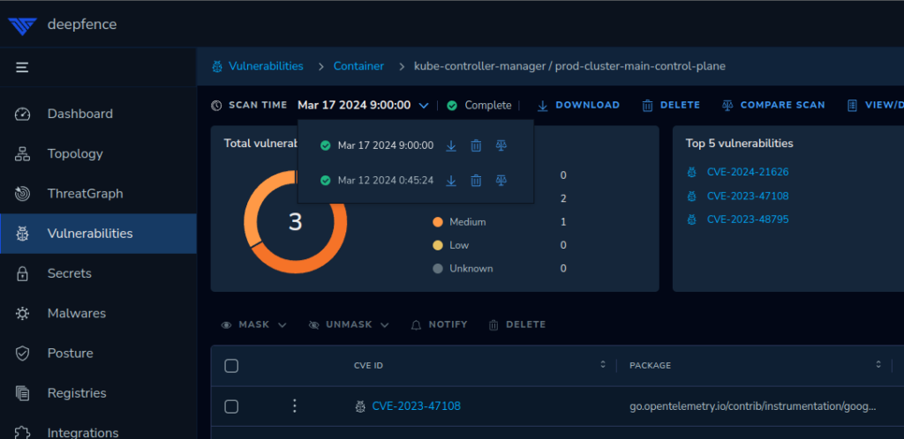
Task: Click the Medium severity legend swatch
Action: point(438,222)
